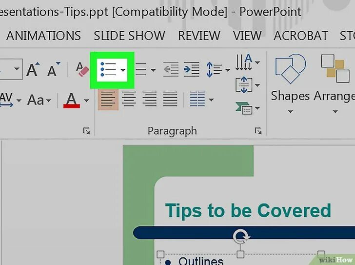Expand Change Case dropdown arrow
This screenshot has width=355, height=265.
48,100
